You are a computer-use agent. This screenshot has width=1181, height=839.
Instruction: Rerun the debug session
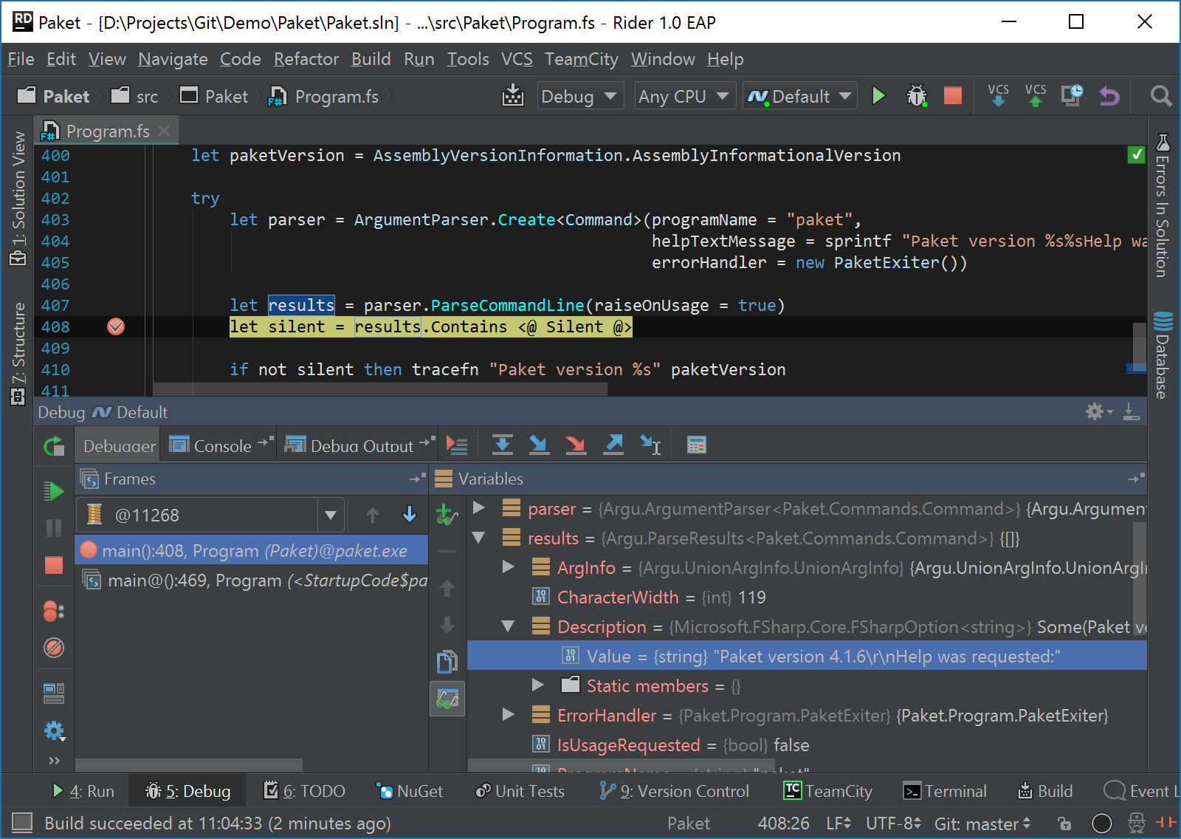[54, 446]
